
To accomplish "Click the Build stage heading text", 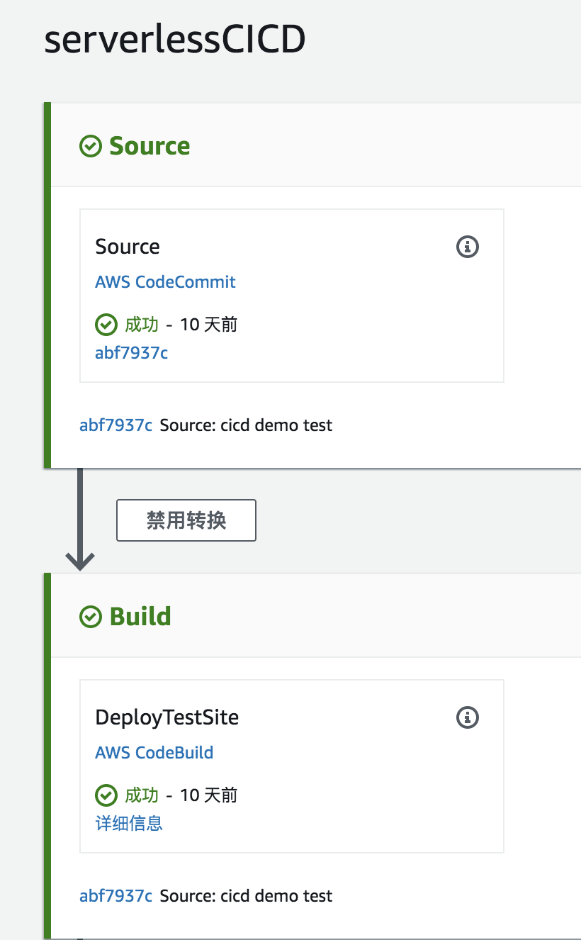I will point(140,617).
